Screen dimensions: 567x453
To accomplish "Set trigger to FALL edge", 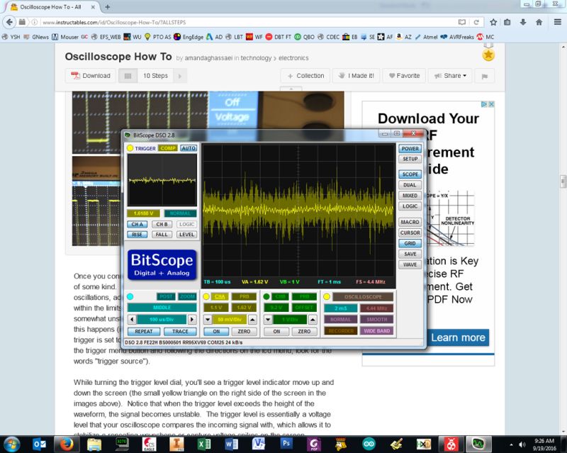I will click(x=162, y=235).
